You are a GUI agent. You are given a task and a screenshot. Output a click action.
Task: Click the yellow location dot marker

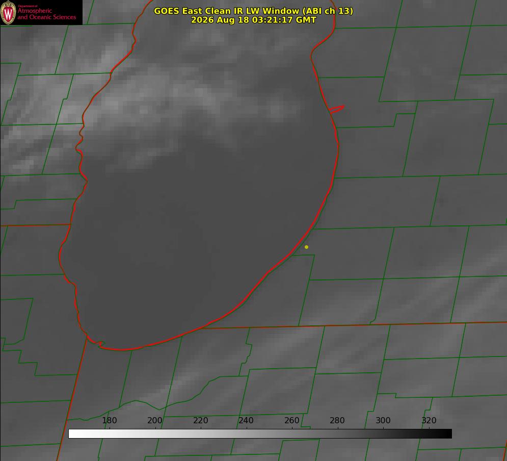pyautogui.click(x=306, y=247)
